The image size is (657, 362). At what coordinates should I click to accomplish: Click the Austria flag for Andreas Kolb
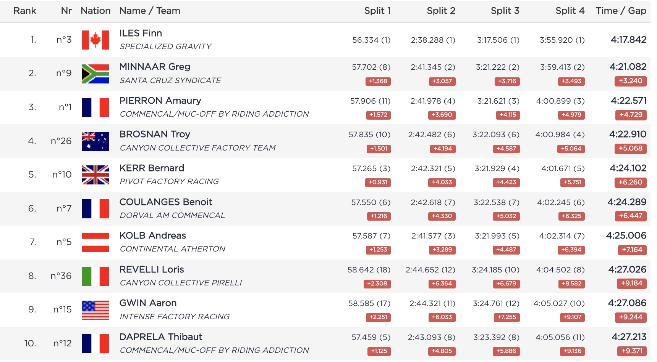click(x=95, y=242)
